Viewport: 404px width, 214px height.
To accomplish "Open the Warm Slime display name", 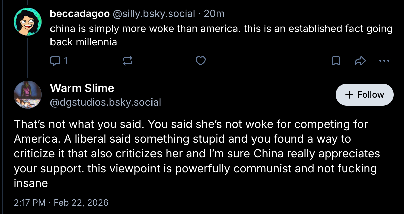I will click(82, 88).
